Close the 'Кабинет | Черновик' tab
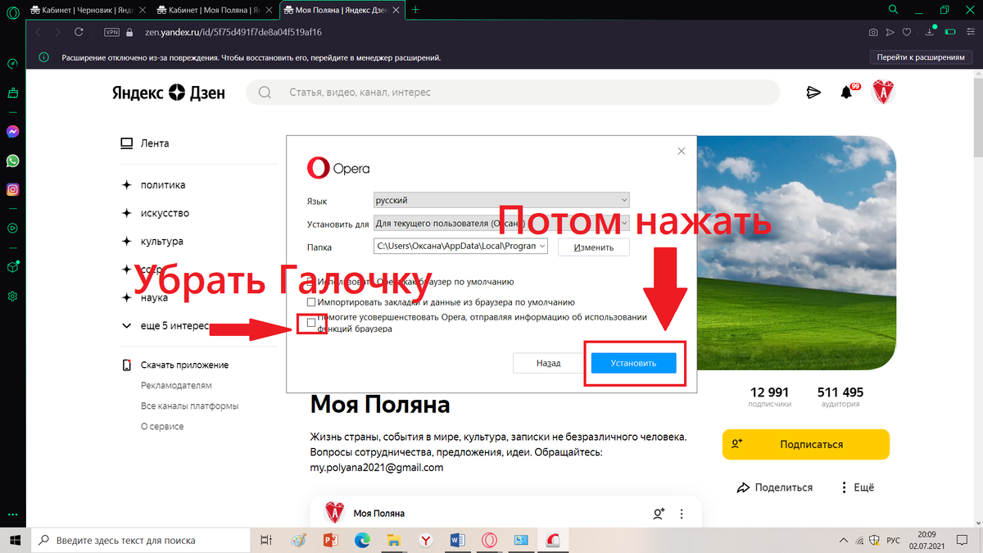This screenshot has height=553, width=983. coord(143,10)
